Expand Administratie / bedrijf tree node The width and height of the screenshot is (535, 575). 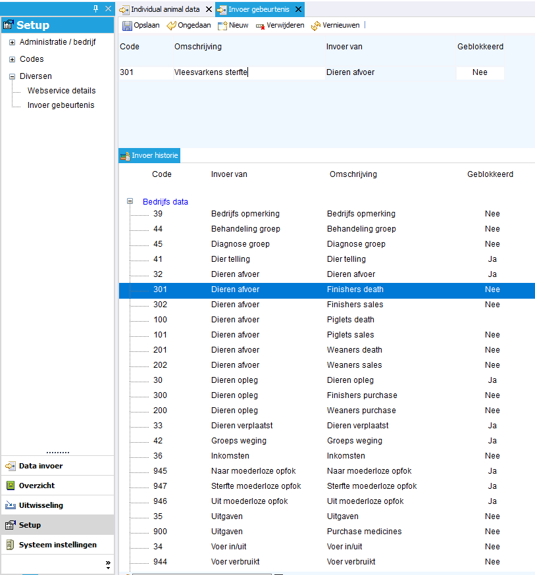[12, 42]
